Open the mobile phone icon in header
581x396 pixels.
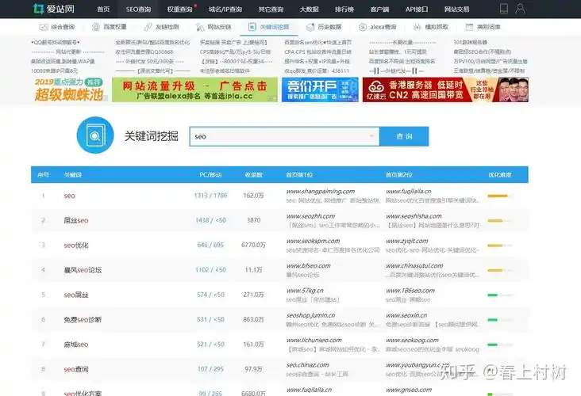point(504,9)
